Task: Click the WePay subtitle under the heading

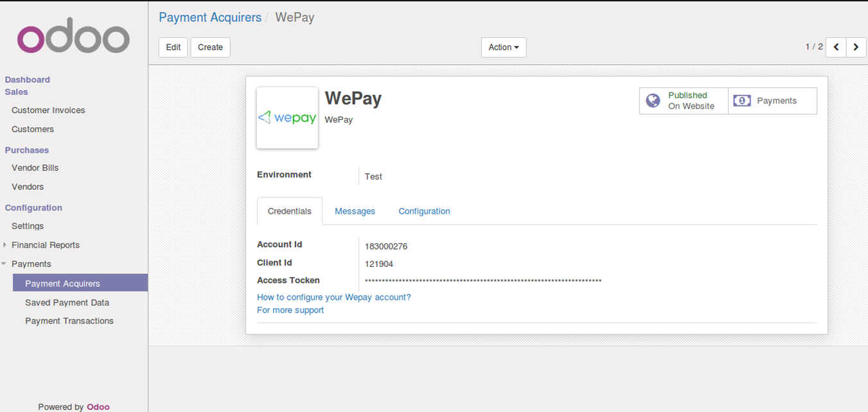Action: (x=339, y=120)
